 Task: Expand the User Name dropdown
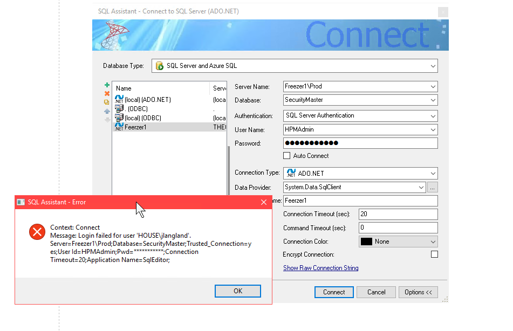(433, 130)
